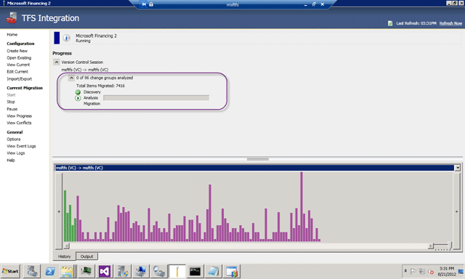465x279 pixels.
Task: Open Import/Export in sidebar
Action: point(20,79)
